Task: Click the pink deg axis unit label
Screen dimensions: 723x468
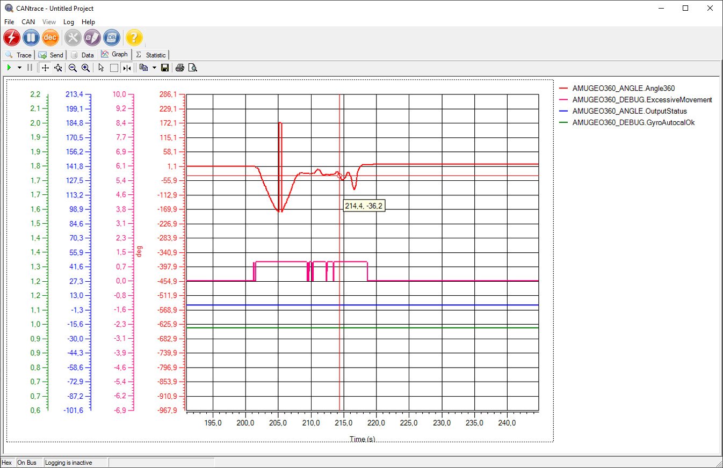Action: pos(139,252)
